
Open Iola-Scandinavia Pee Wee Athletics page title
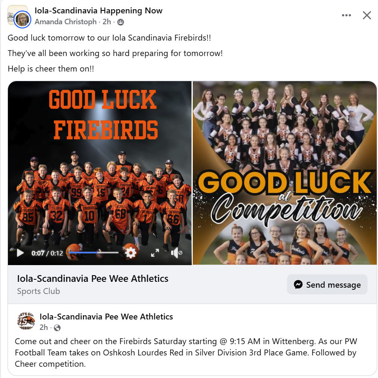93,278
